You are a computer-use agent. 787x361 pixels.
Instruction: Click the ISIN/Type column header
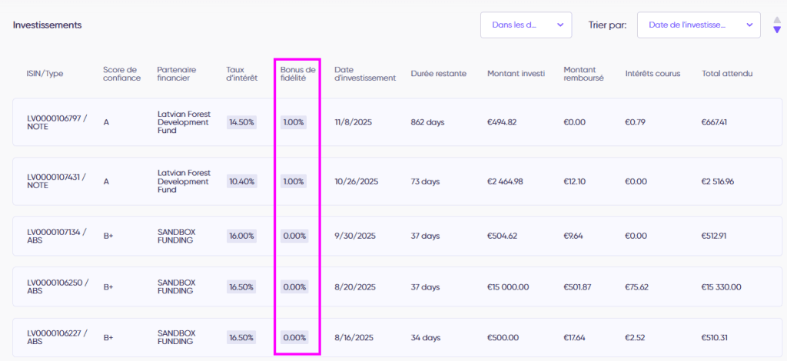45,74
